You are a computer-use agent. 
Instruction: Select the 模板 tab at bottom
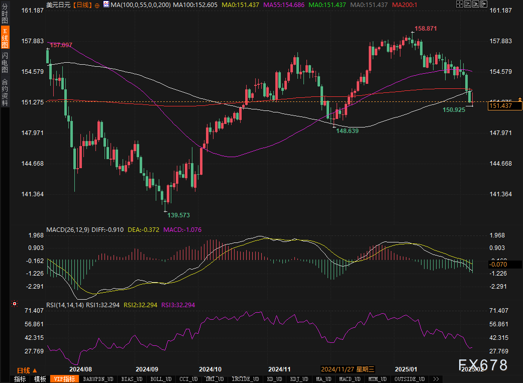(40, 379)
